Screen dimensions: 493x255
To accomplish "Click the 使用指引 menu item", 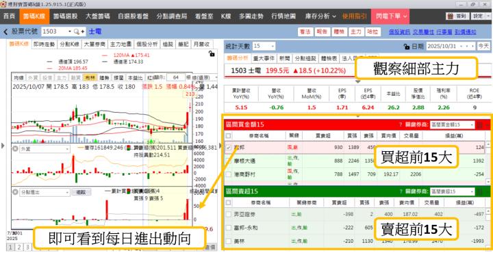I will click(355, 16).
